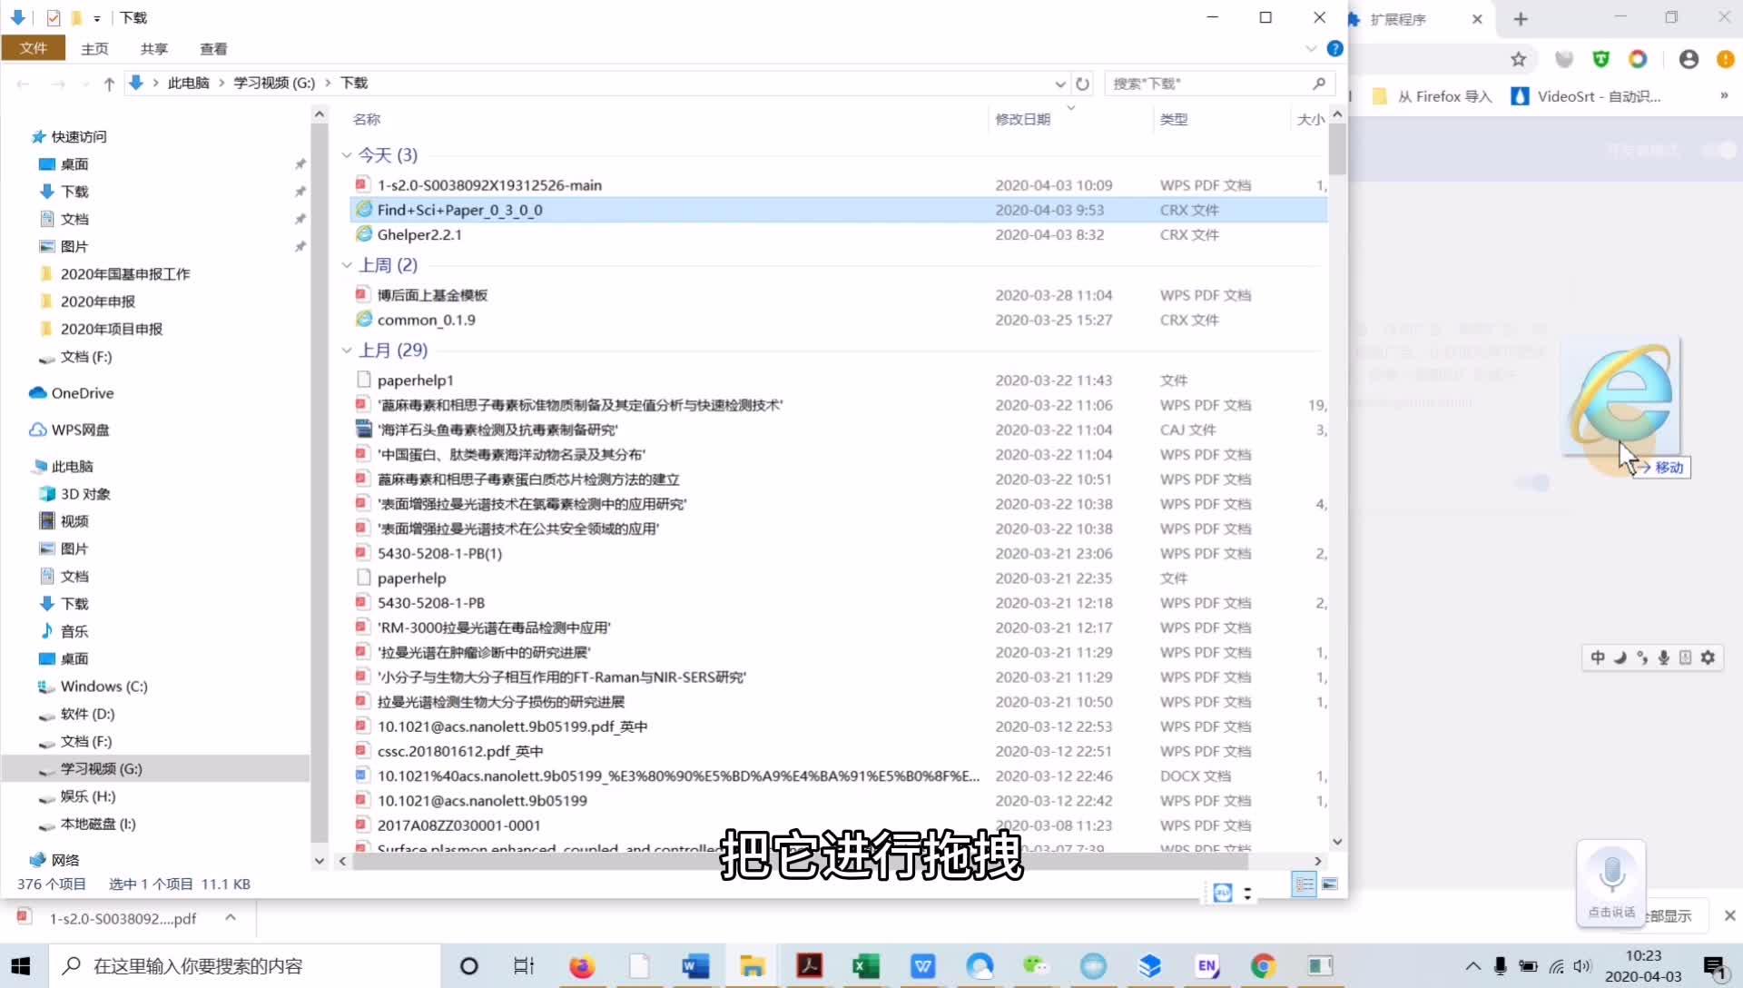Switch to details view icon
The height and width of the screenshot is (988, 1743).
tap(1304, 884)
